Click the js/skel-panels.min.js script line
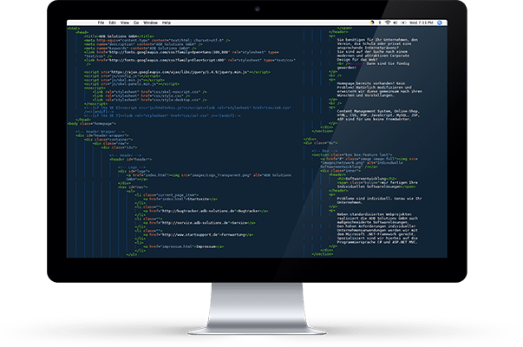This screenshot has height=347, width=523. pos(132,84)
